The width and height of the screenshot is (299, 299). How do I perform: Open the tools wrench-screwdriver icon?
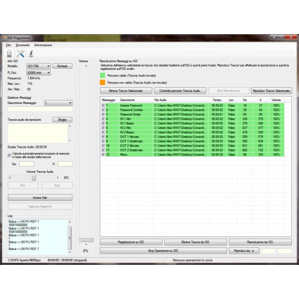point(20,53)
